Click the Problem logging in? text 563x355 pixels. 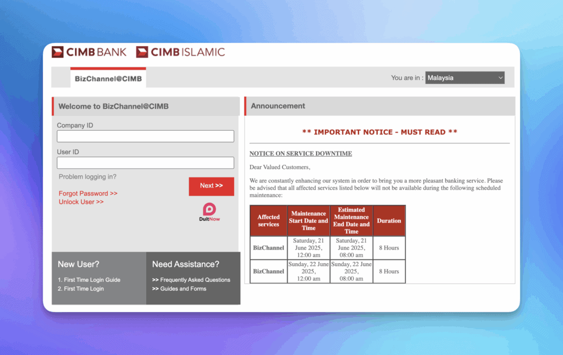[87, 176]
